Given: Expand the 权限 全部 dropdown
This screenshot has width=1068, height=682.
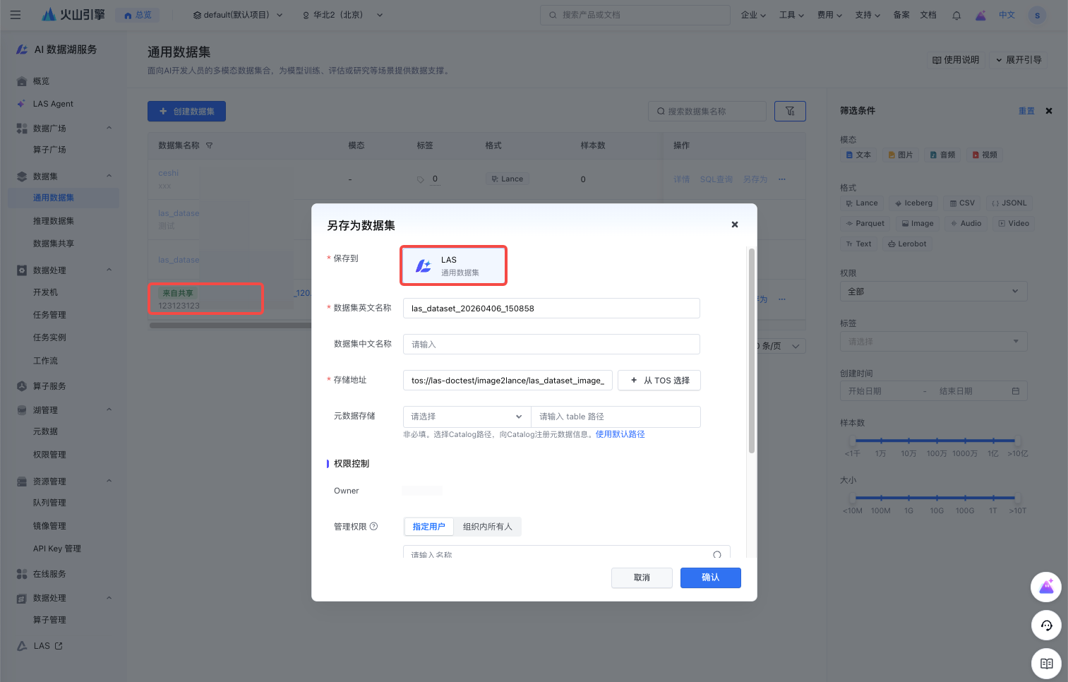Looking at the screenshot, I should tap(932, 292).
